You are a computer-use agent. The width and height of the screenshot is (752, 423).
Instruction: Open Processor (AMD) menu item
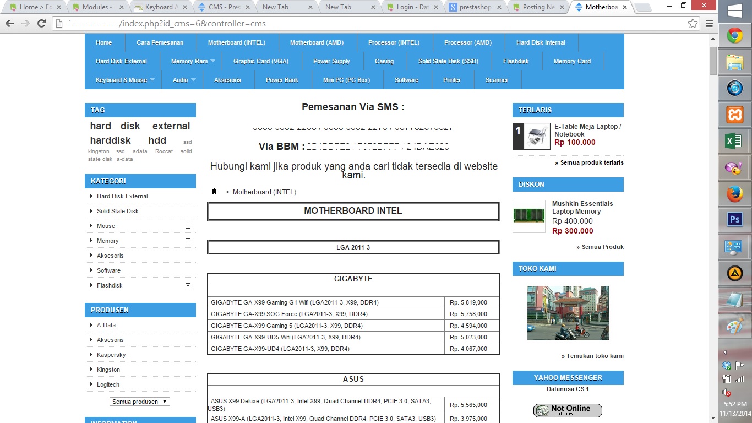coord(468,42)
